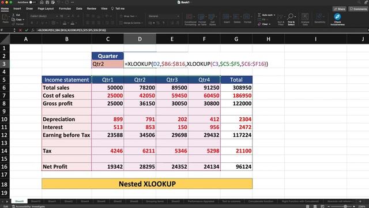369x208 pixels.
Task: Expand the Copy dropdown arrow
Action: (x=24, y=20)
